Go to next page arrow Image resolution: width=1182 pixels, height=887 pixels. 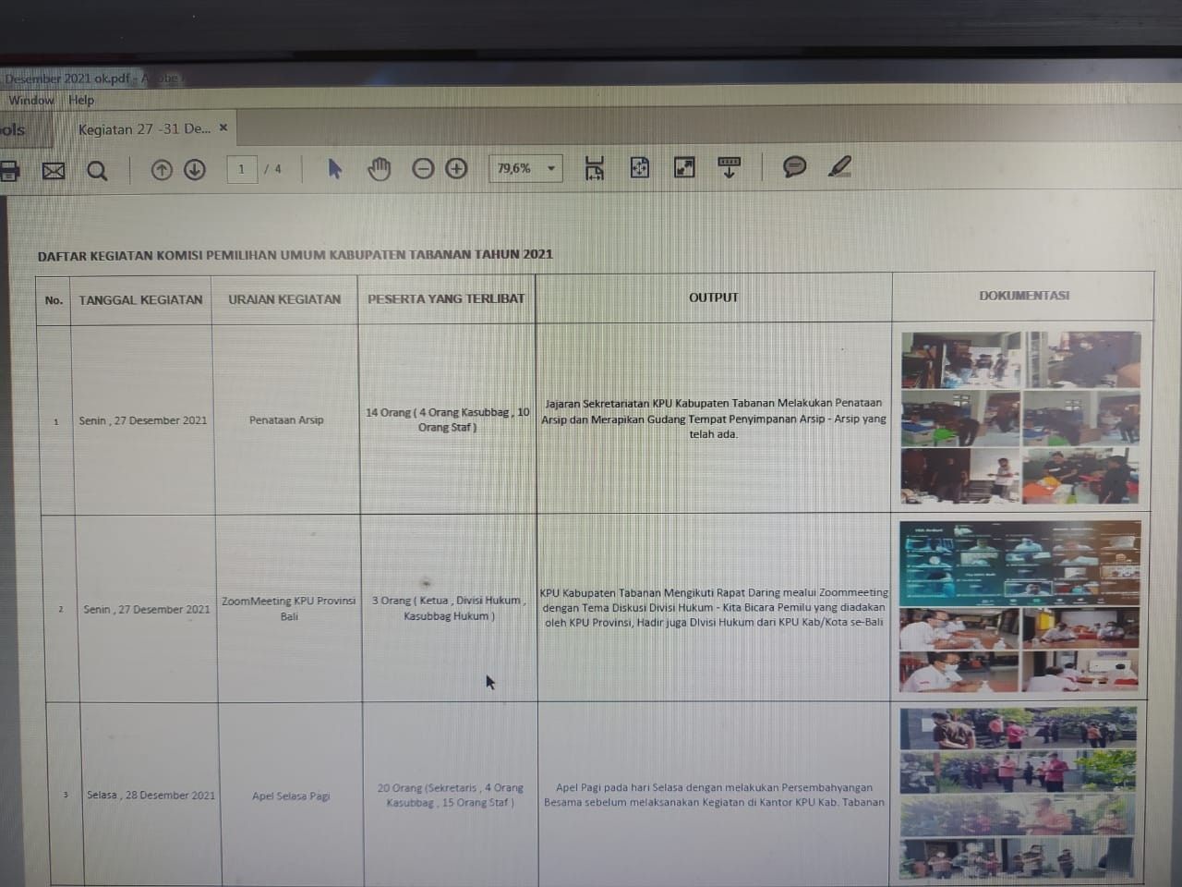tap(195, 170)
